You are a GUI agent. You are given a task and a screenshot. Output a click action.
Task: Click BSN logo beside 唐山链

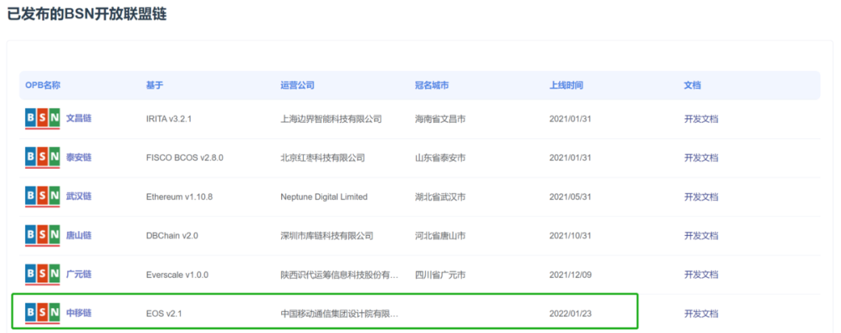coord(42,236)
